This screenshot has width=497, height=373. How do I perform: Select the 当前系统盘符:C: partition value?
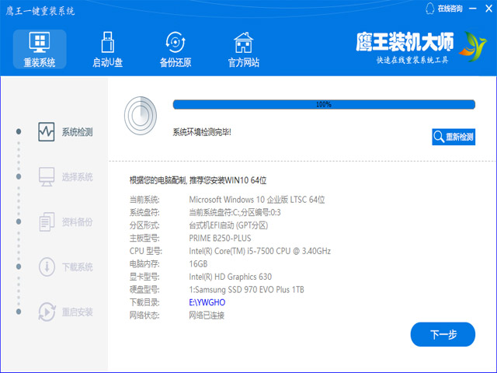click(235, 212)
